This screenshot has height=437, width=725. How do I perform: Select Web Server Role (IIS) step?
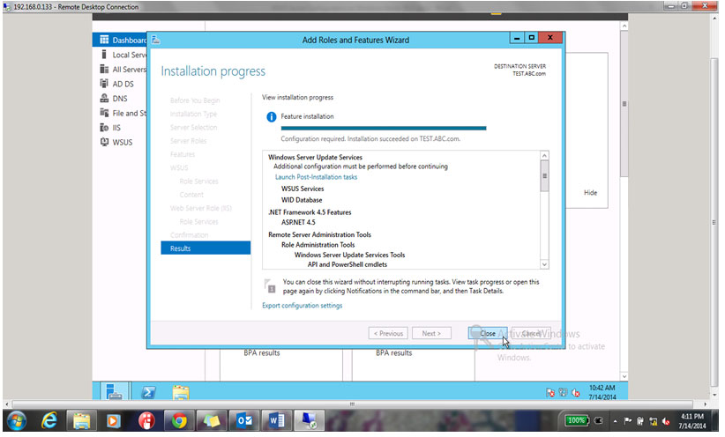click(x=201, y=208)
